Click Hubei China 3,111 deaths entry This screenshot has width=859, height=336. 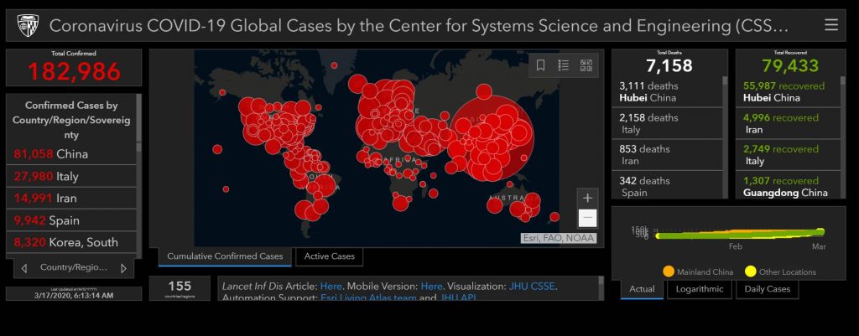(x=667, y=92)
